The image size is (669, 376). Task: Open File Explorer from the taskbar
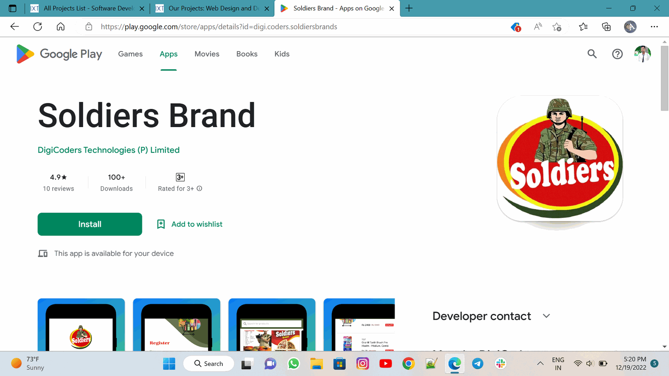pos(317,363)
